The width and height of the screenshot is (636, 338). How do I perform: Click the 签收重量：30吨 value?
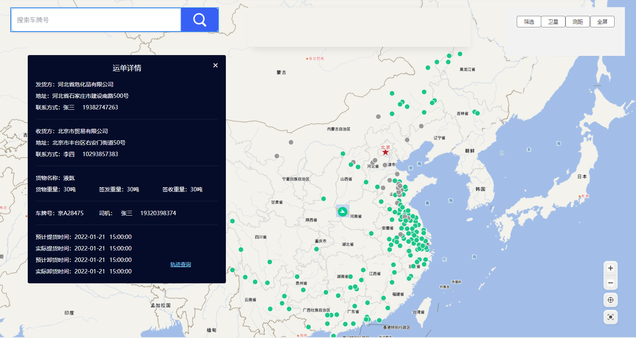182,189
